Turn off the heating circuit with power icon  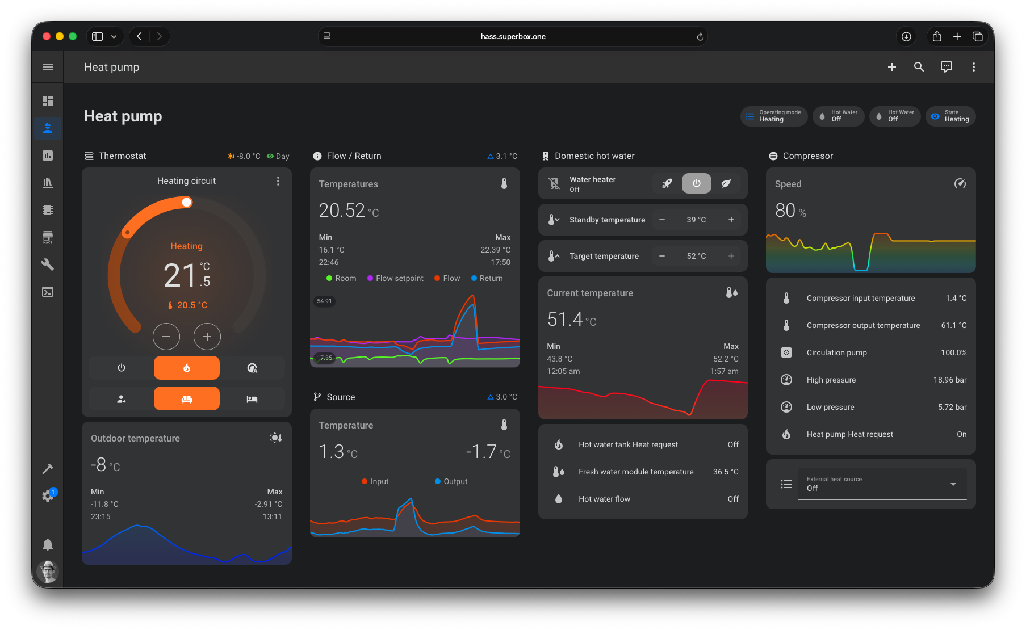121,367
